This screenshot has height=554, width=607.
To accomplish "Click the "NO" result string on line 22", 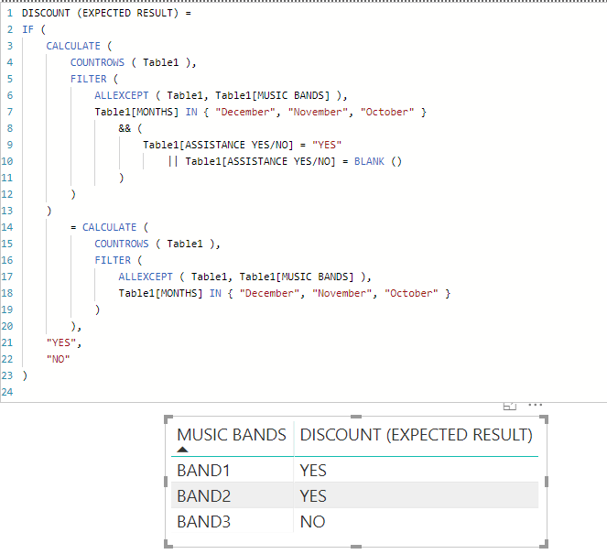I will click(x=58, y=359).
